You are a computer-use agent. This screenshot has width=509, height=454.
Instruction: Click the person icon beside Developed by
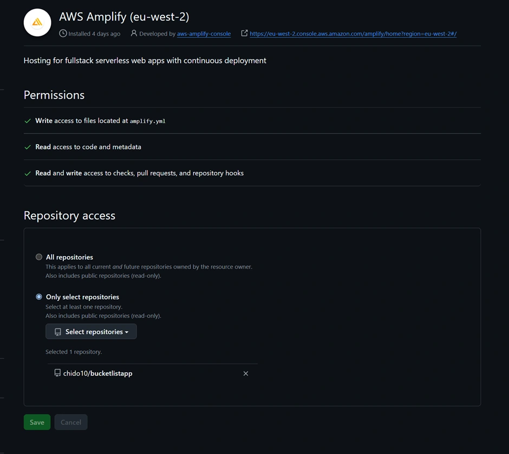pyautogui.click(x=134, y=34)
